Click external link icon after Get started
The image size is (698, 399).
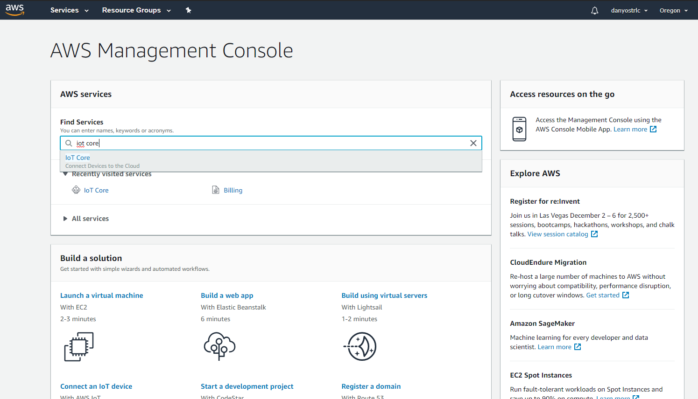coord(626,295)
